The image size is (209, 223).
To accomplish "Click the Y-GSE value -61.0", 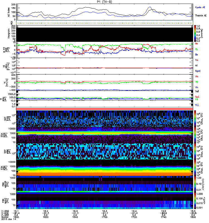I will pos(134,213).
